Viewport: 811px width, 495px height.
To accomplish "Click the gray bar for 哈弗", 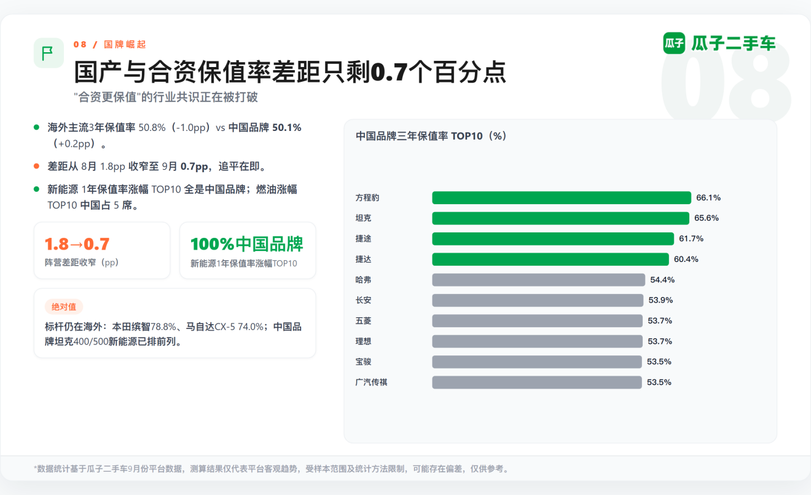I will coord(539,280).
